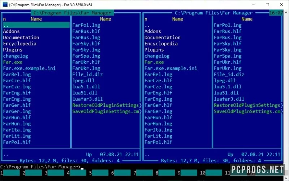Select changelog in the left panel
This screenshot has height=181, width=289.
point(16,56)
